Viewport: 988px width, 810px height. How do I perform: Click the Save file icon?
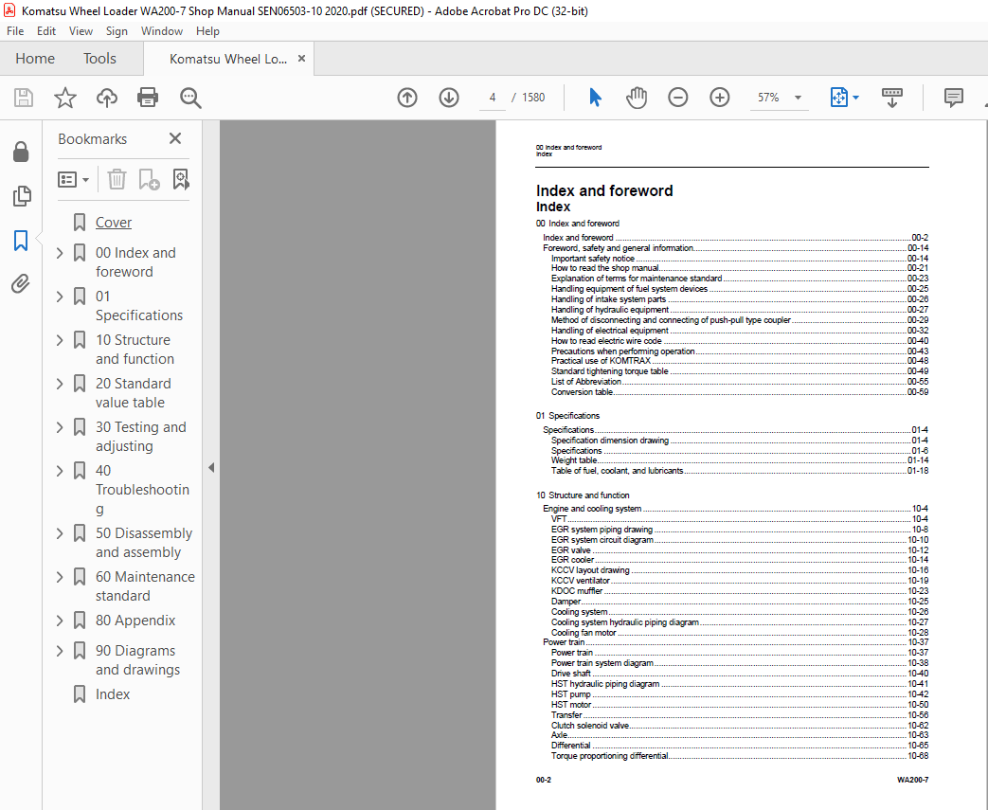click(x=24, y=98)
